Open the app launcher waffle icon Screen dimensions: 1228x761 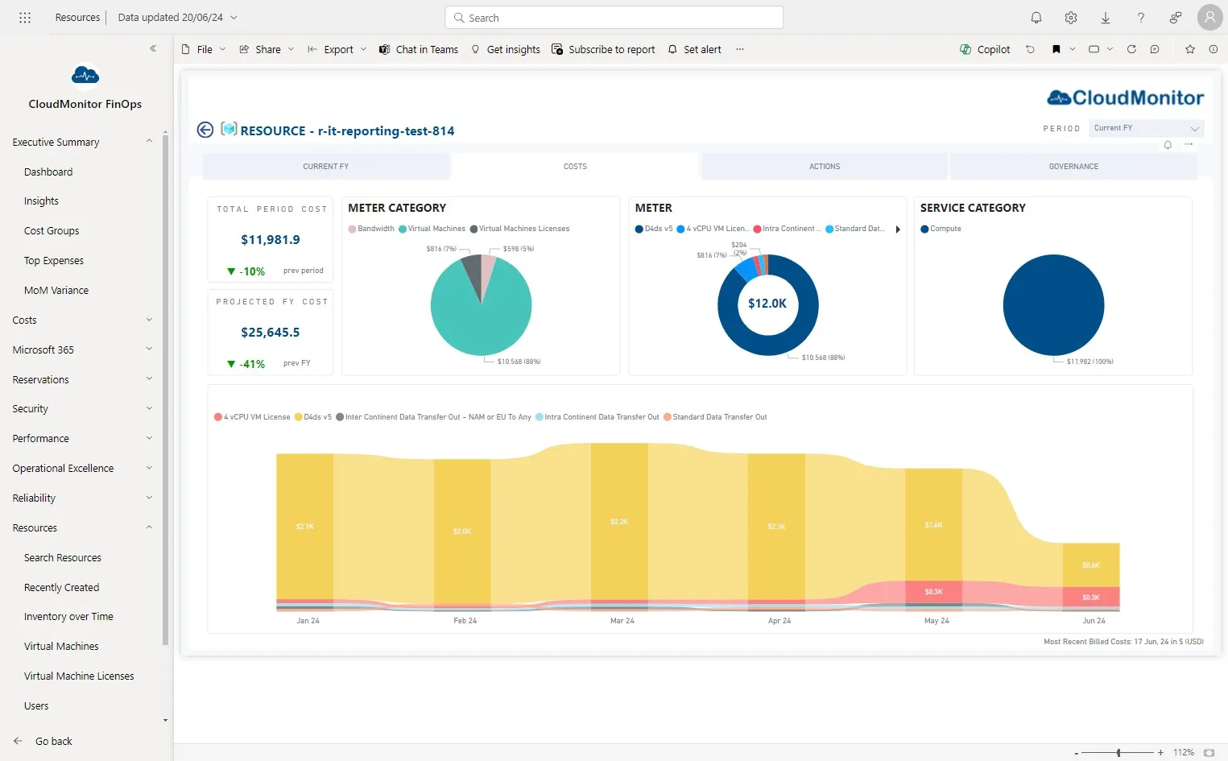tap(25, 17)
